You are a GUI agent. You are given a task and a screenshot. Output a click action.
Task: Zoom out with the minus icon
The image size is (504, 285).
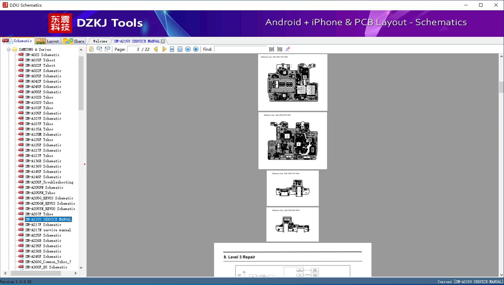pos(188,49)
